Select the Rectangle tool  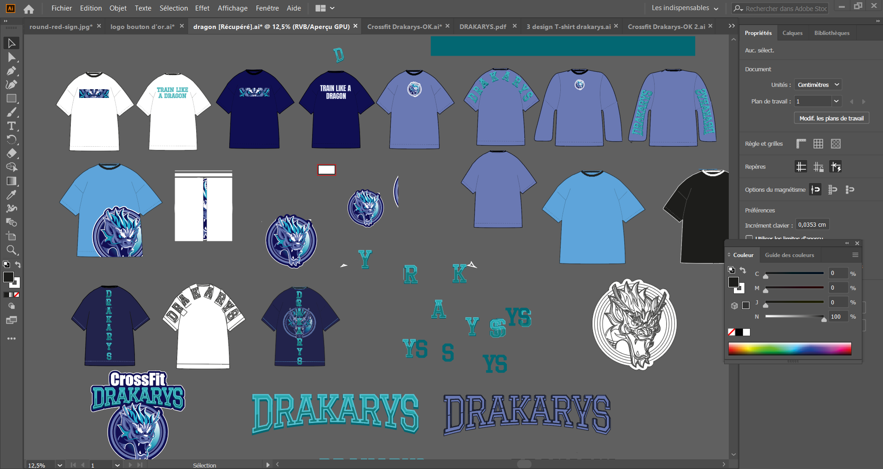(x=12, y=98)
